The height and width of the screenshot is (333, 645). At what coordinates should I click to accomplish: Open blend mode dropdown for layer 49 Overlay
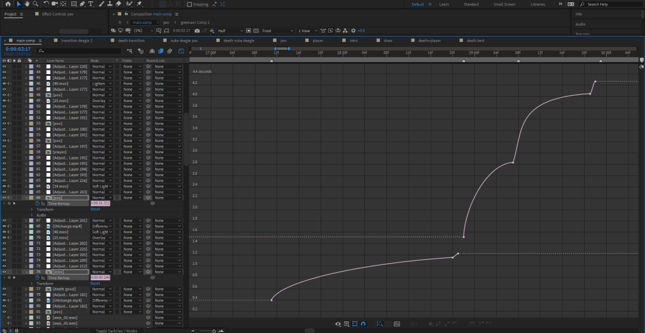[x=102, y=101]
